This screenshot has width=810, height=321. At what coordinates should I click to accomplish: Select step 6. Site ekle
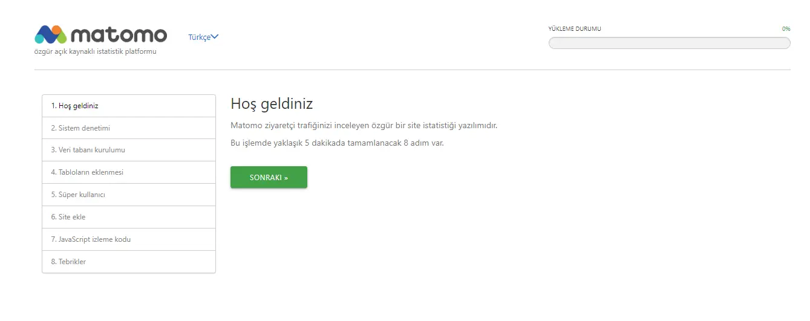coord(129,217)
